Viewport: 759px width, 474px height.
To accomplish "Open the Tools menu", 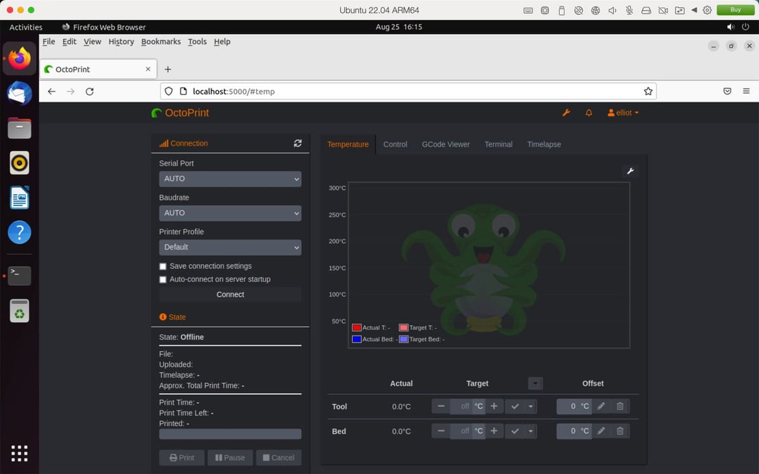I will coord(197,42).
